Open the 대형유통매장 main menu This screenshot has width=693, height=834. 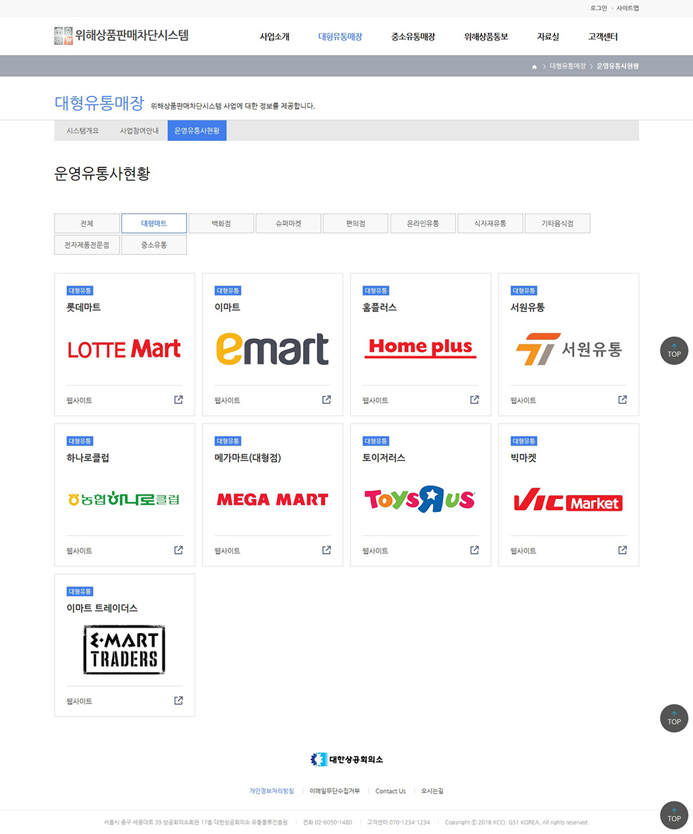click(x=340, y=37)
